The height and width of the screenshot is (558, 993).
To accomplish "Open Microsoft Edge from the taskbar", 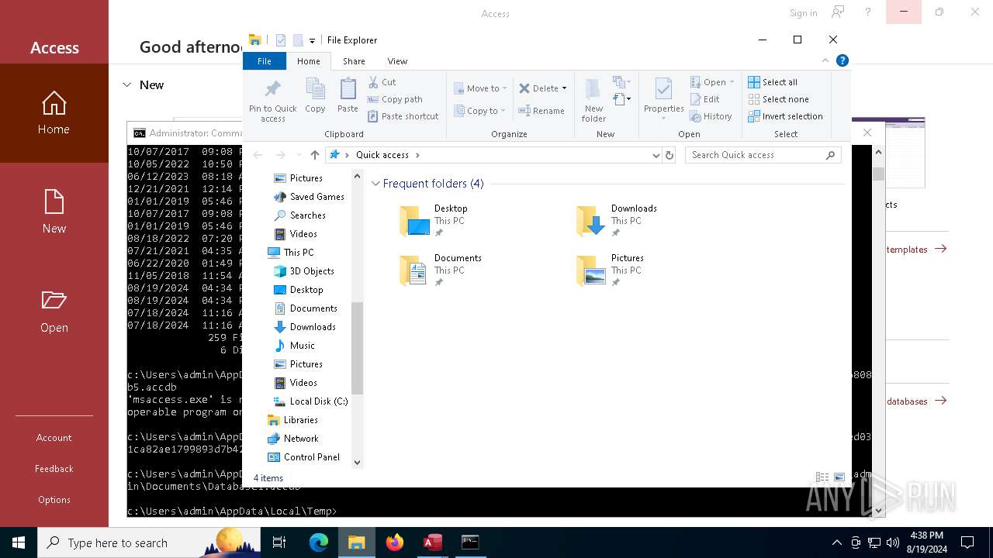I will point(319,542).
